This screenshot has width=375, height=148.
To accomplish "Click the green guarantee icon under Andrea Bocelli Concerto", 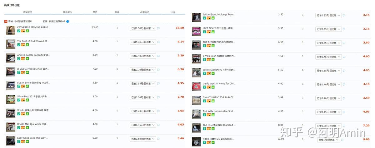I will pos(27,58).
